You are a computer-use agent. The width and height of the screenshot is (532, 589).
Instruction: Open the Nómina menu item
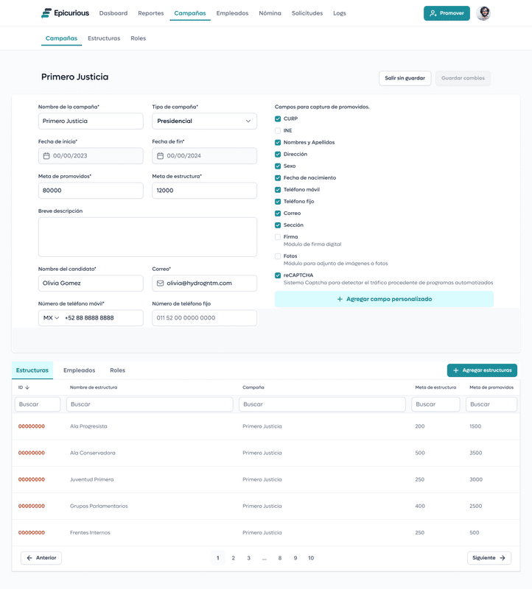270,13
